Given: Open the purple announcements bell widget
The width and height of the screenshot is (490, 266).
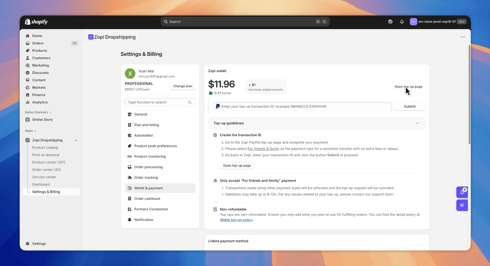Looking at the screenshot, I should coord(462,192).
